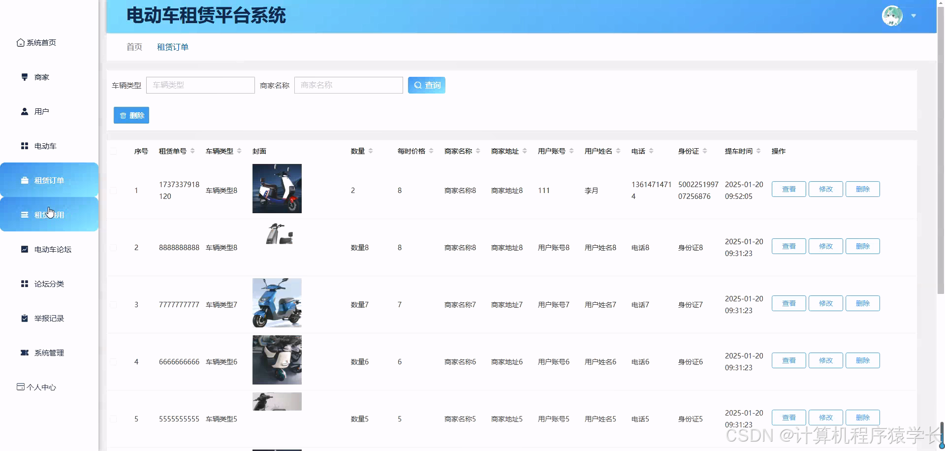The width and height of the screenshot is (945, 451).
Task: Check the checkbox for order 7777777777
Action: pyautogui.click(x=114, y=305)
